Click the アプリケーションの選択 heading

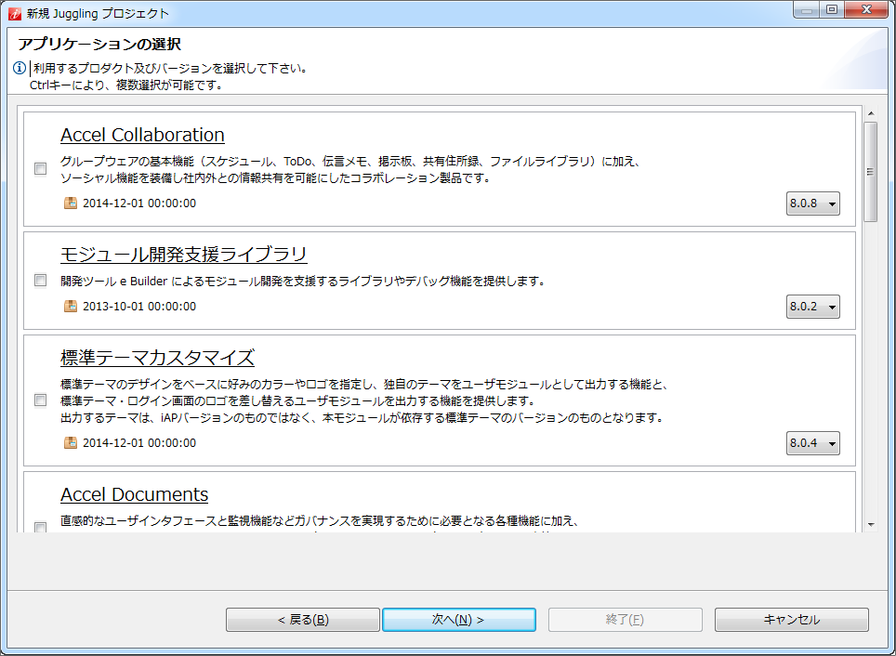[x=99, y=44]
